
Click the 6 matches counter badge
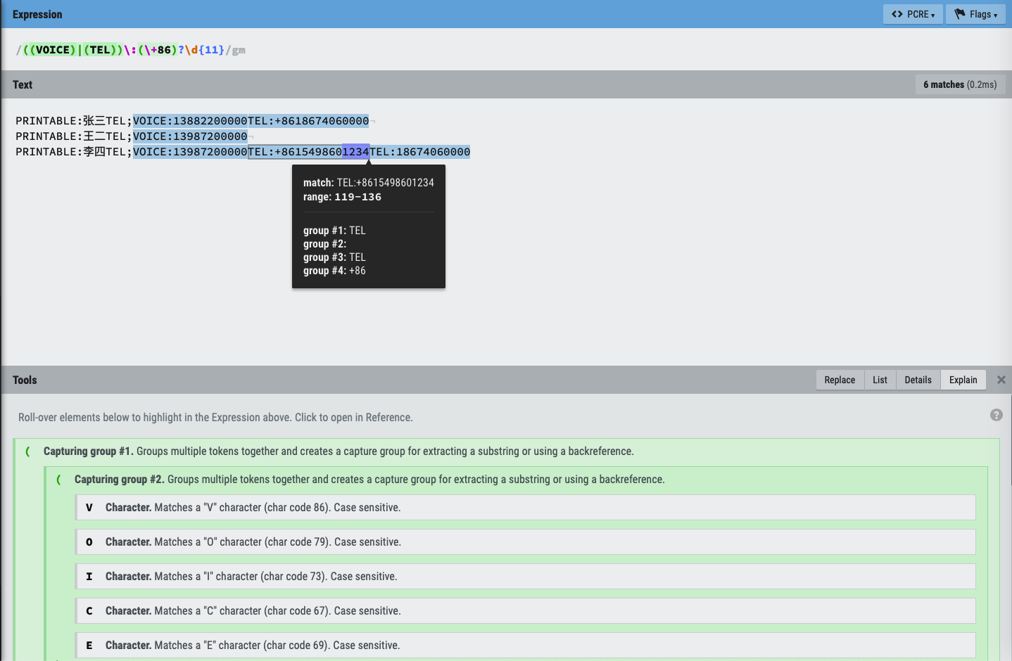(960, 84)
